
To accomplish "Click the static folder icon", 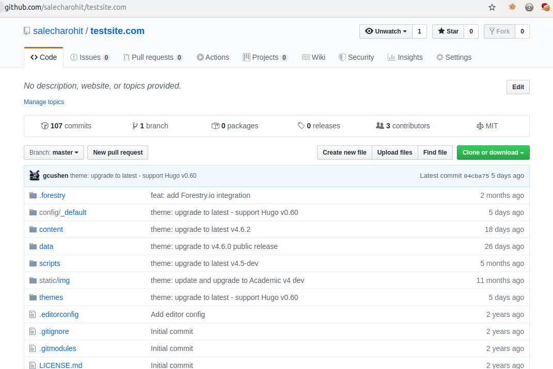I will [x=33, y=281].
